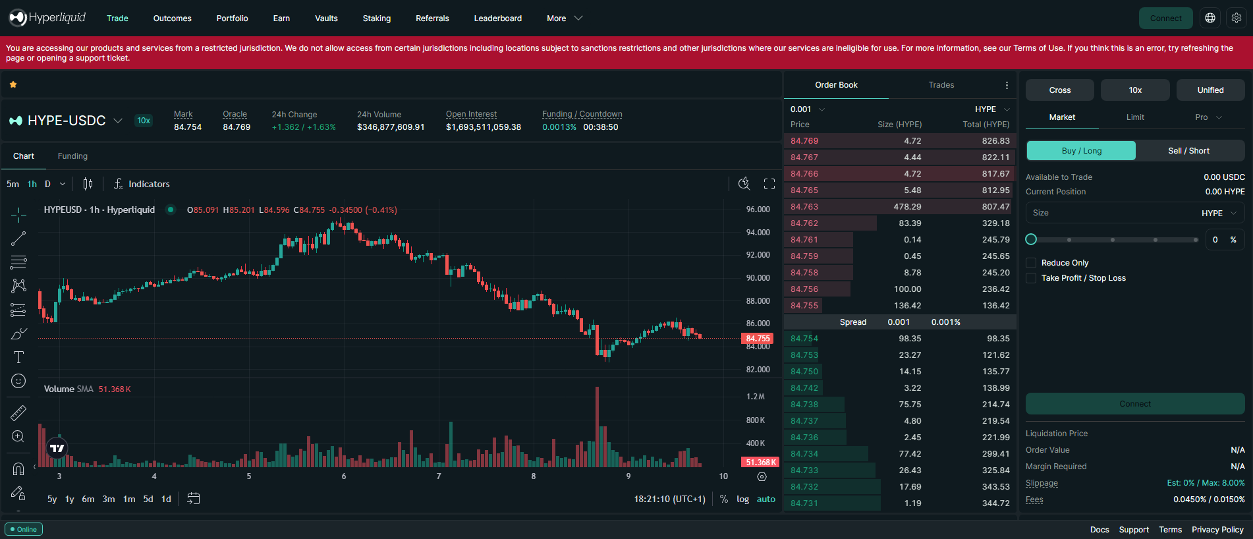Open the order book HYPE unit dropdown
Viewport: 1253px width, 539px height.
(x=992, y=109)
